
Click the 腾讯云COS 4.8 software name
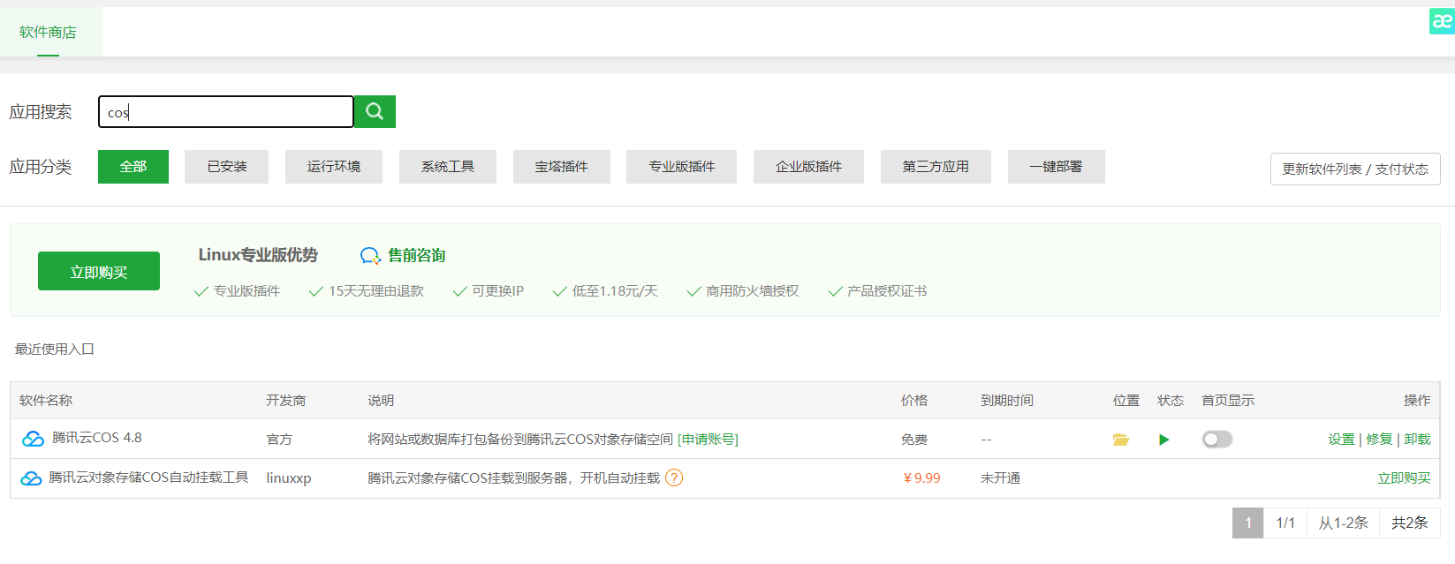tap(97, 438)
